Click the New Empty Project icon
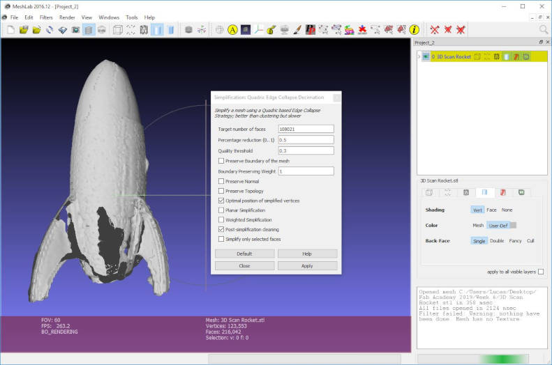Viewport: 552px width, 365px height. tap(10, 30)
